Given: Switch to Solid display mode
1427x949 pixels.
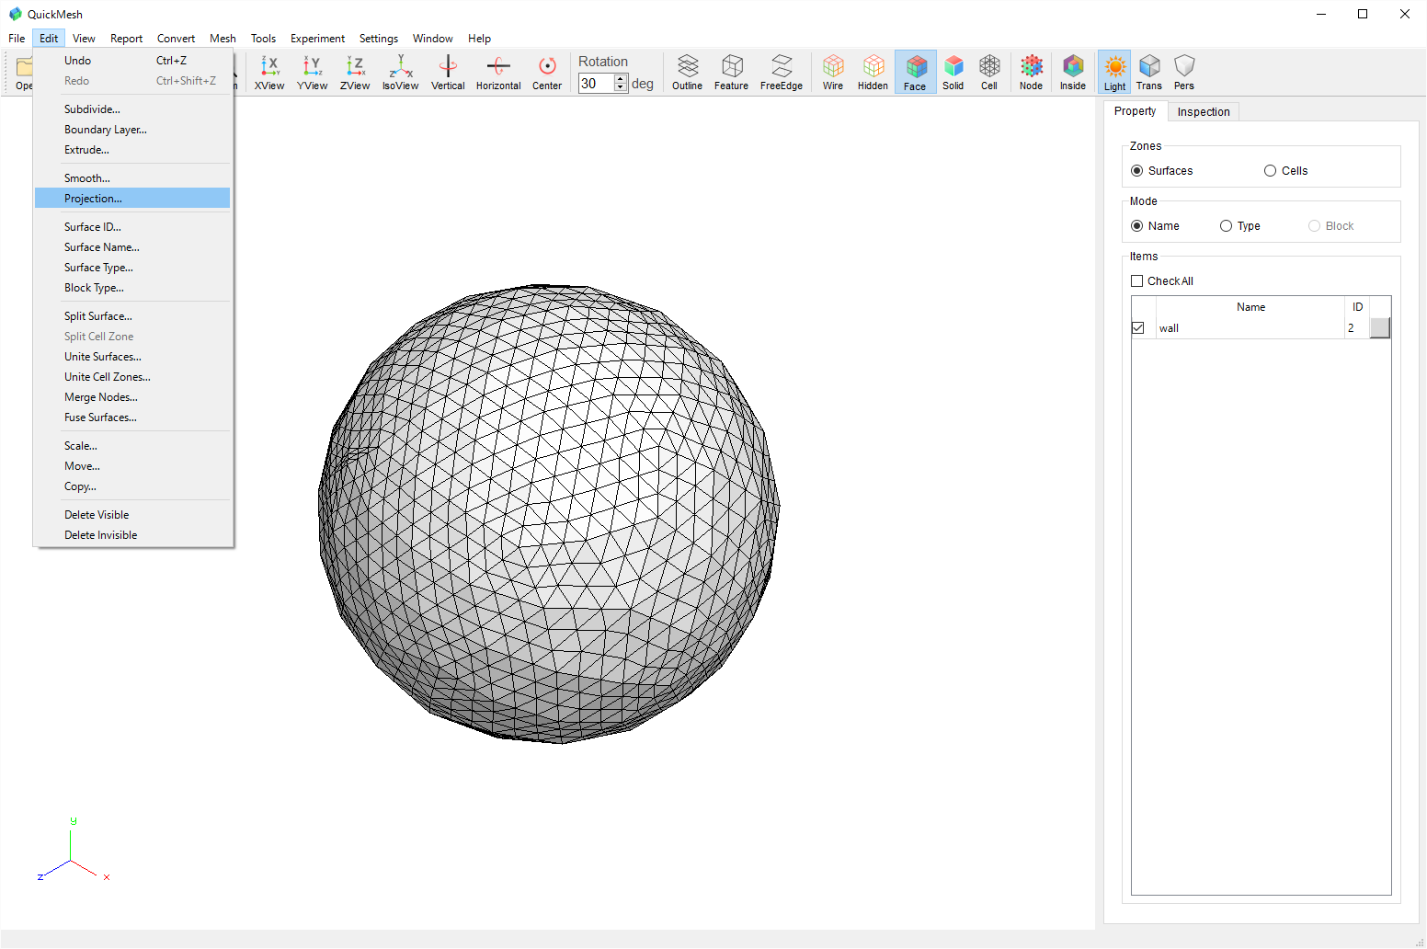Looking at the screenshot, I should tap(953, 72).
